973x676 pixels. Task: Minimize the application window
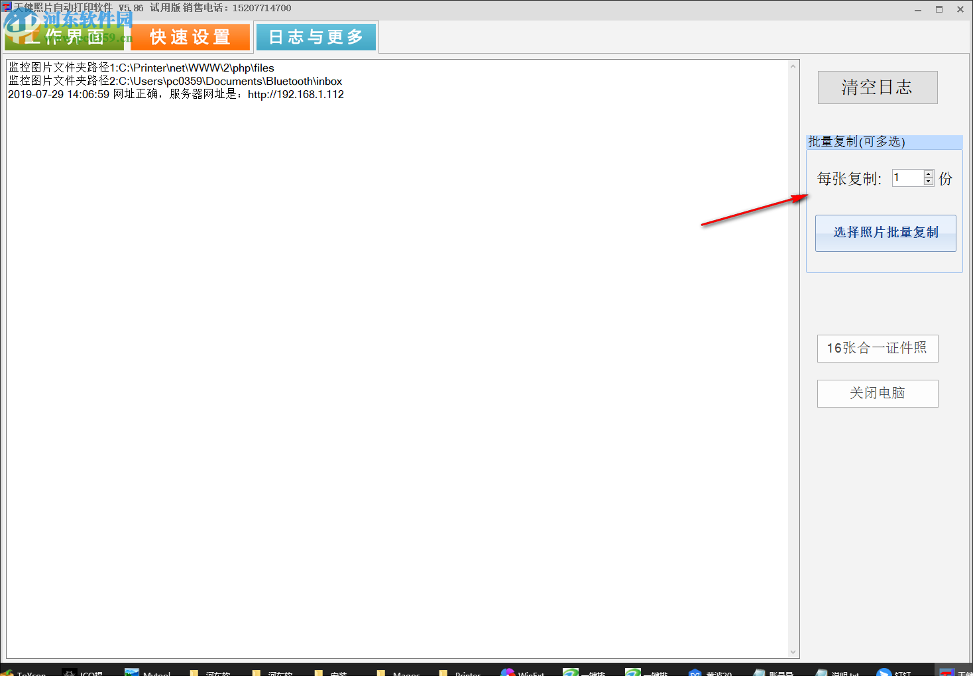point(918,9)
